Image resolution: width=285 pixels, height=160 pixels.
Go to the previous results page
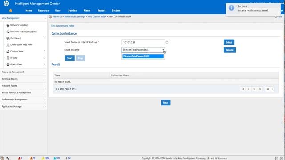click(248, 89)
